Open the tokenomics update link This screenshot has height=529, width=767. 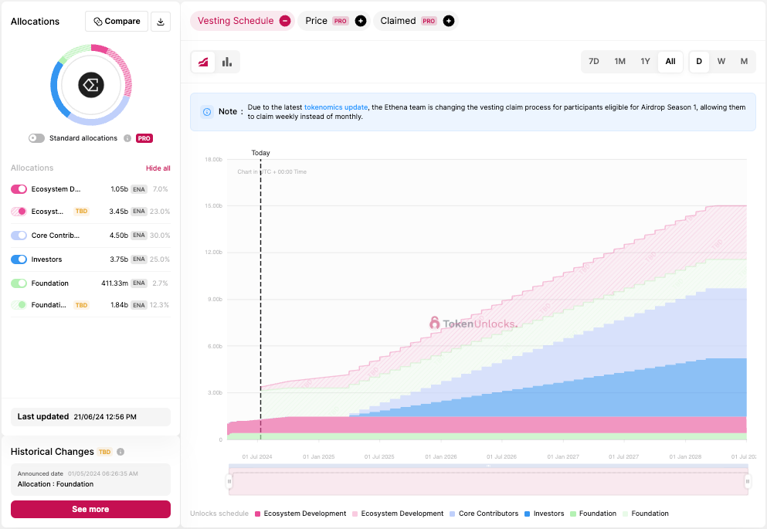pos(336,107)
